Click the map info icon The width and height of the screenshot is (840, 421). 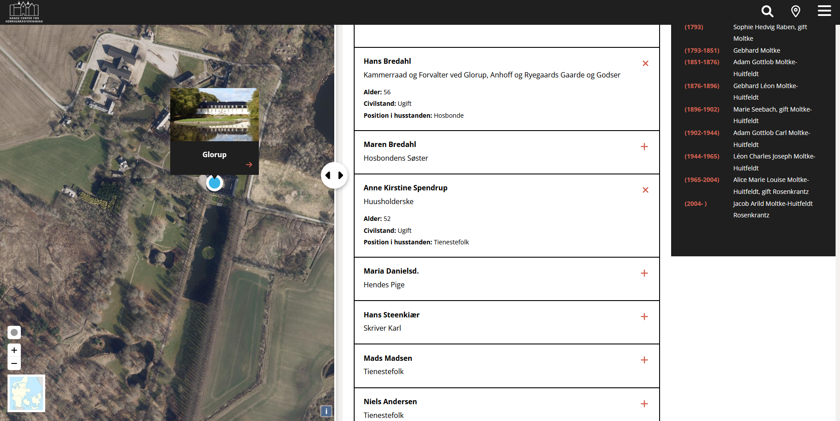tap(326, 411)
